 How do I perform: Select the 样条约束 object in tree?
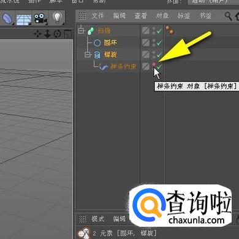123,66
